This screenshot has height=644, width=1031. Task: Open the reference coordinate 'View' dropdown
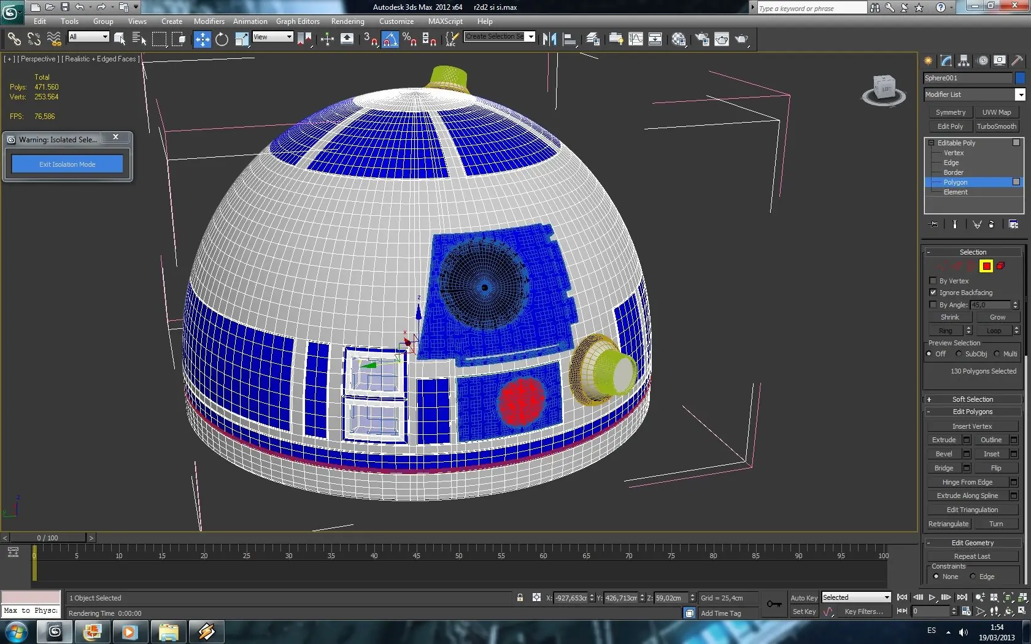[x=272, y=37]
